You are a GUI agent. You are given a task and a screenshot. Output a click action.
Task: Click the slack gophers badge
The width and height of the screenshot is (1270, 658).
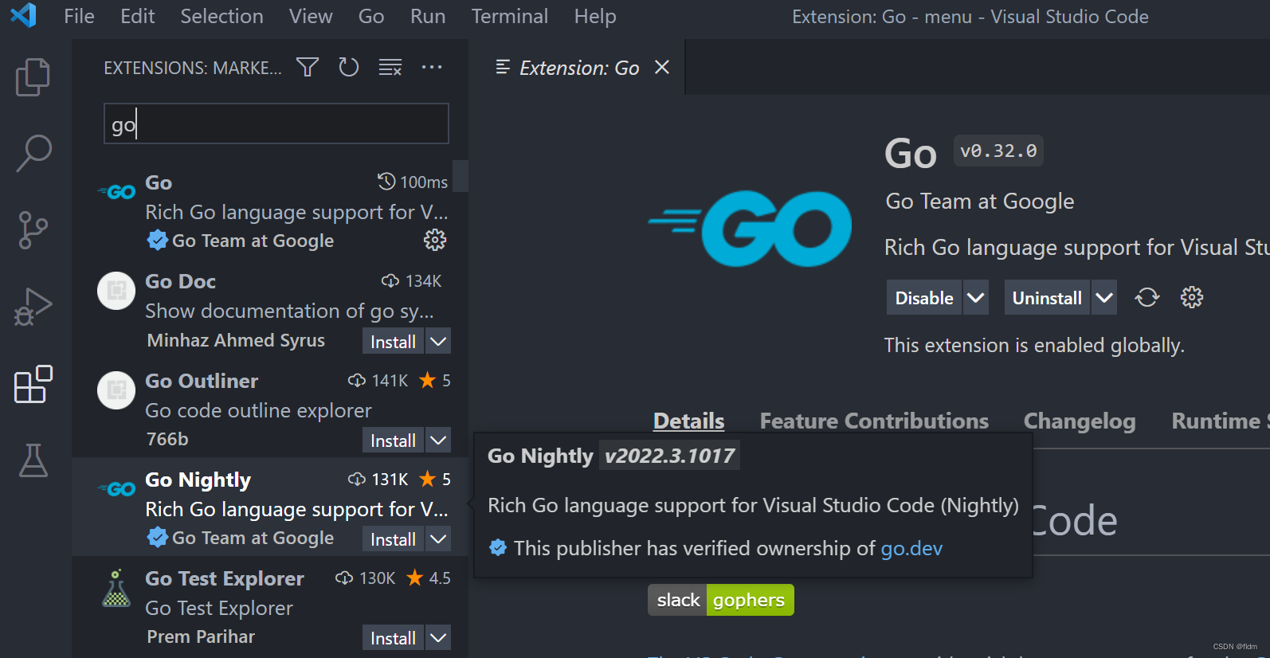click(721, 600)
